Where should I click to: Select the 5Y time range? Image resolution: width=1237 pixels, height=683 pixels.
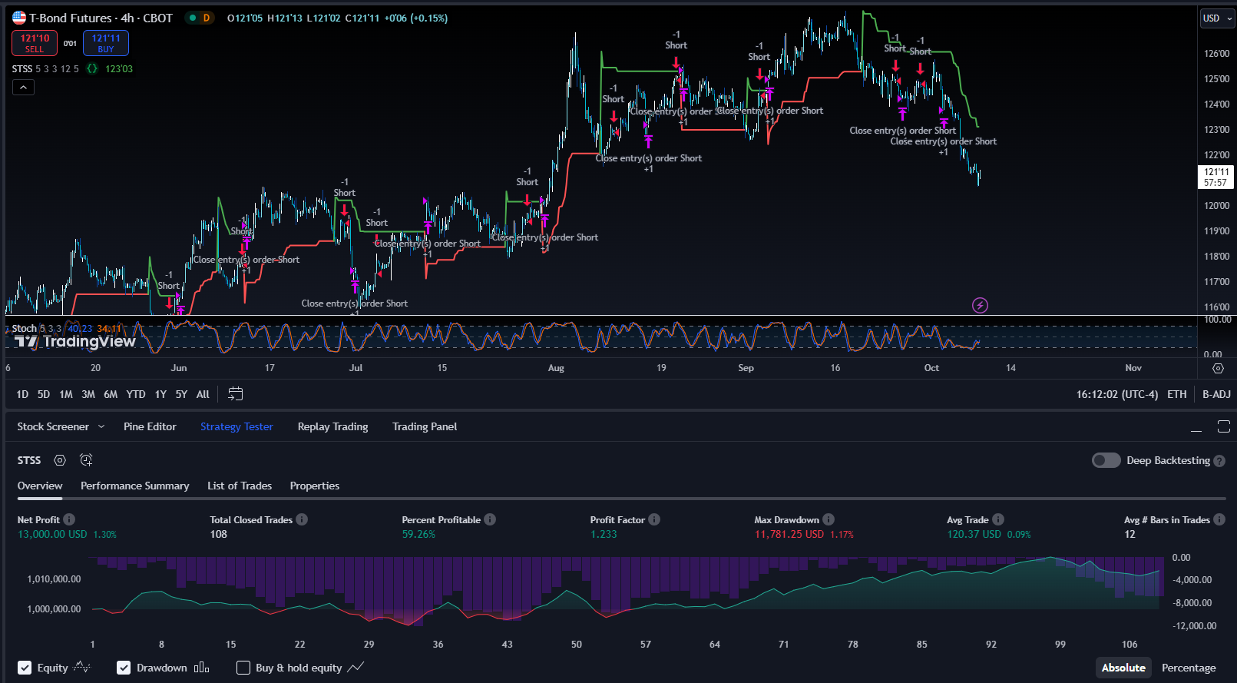click(x=181, y=394)
